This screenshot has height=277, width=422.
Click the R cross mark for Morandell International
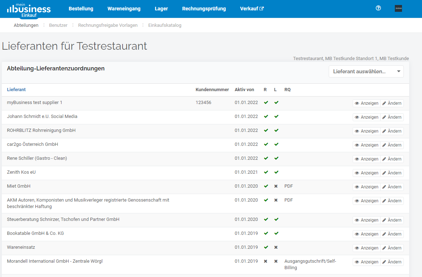tap(265, 261)
